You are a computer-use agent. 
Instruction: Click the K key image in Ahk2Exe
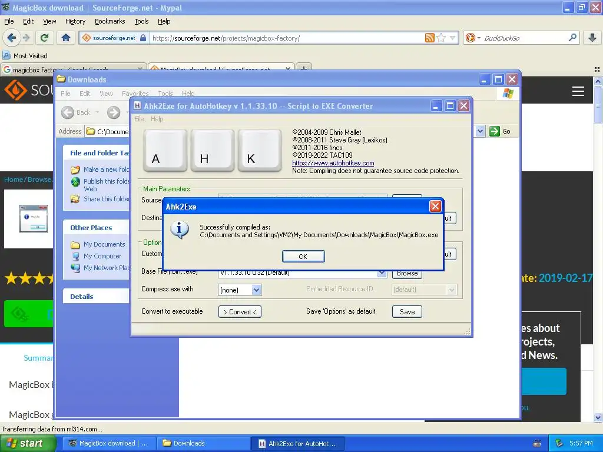point(260,150)
